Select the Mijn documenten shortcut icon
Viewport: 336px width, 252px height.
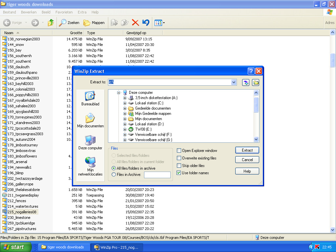click(x=90, y=118)
